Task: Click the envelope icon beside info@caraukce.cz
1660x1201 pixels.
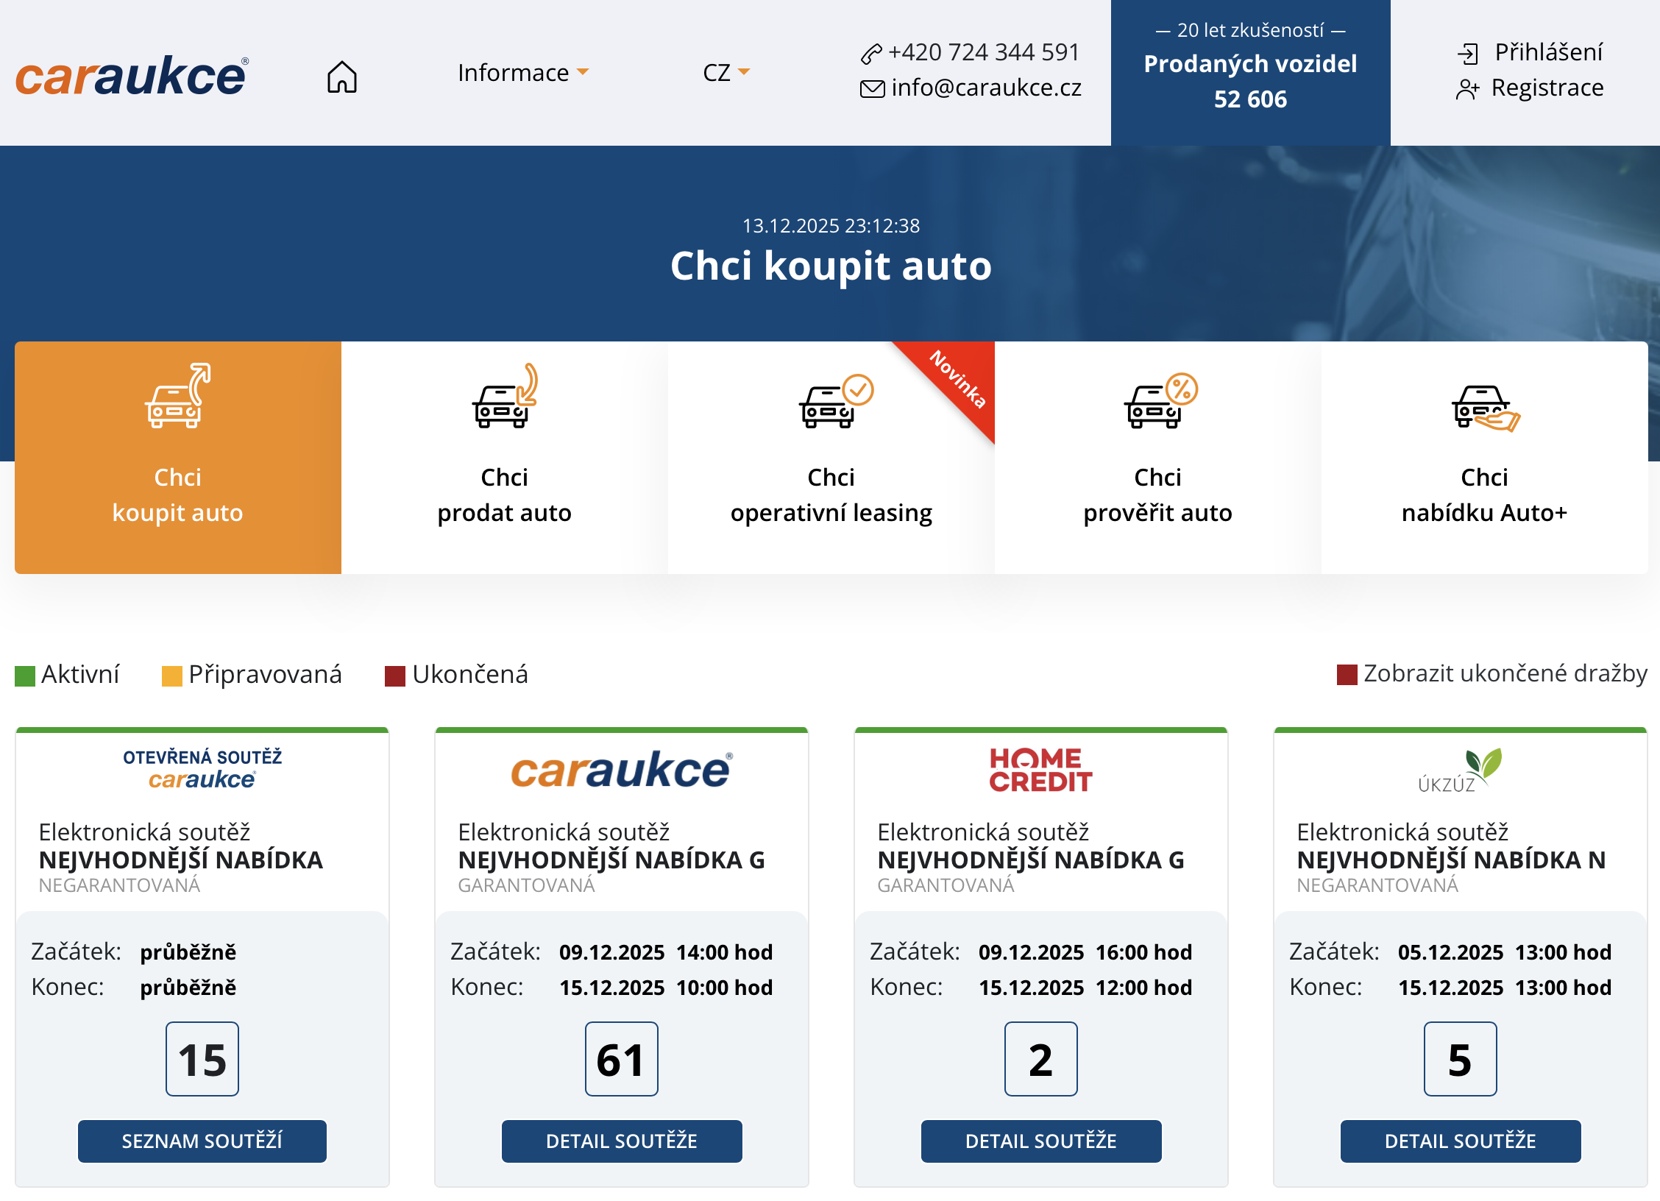Action: pos(871,88)
